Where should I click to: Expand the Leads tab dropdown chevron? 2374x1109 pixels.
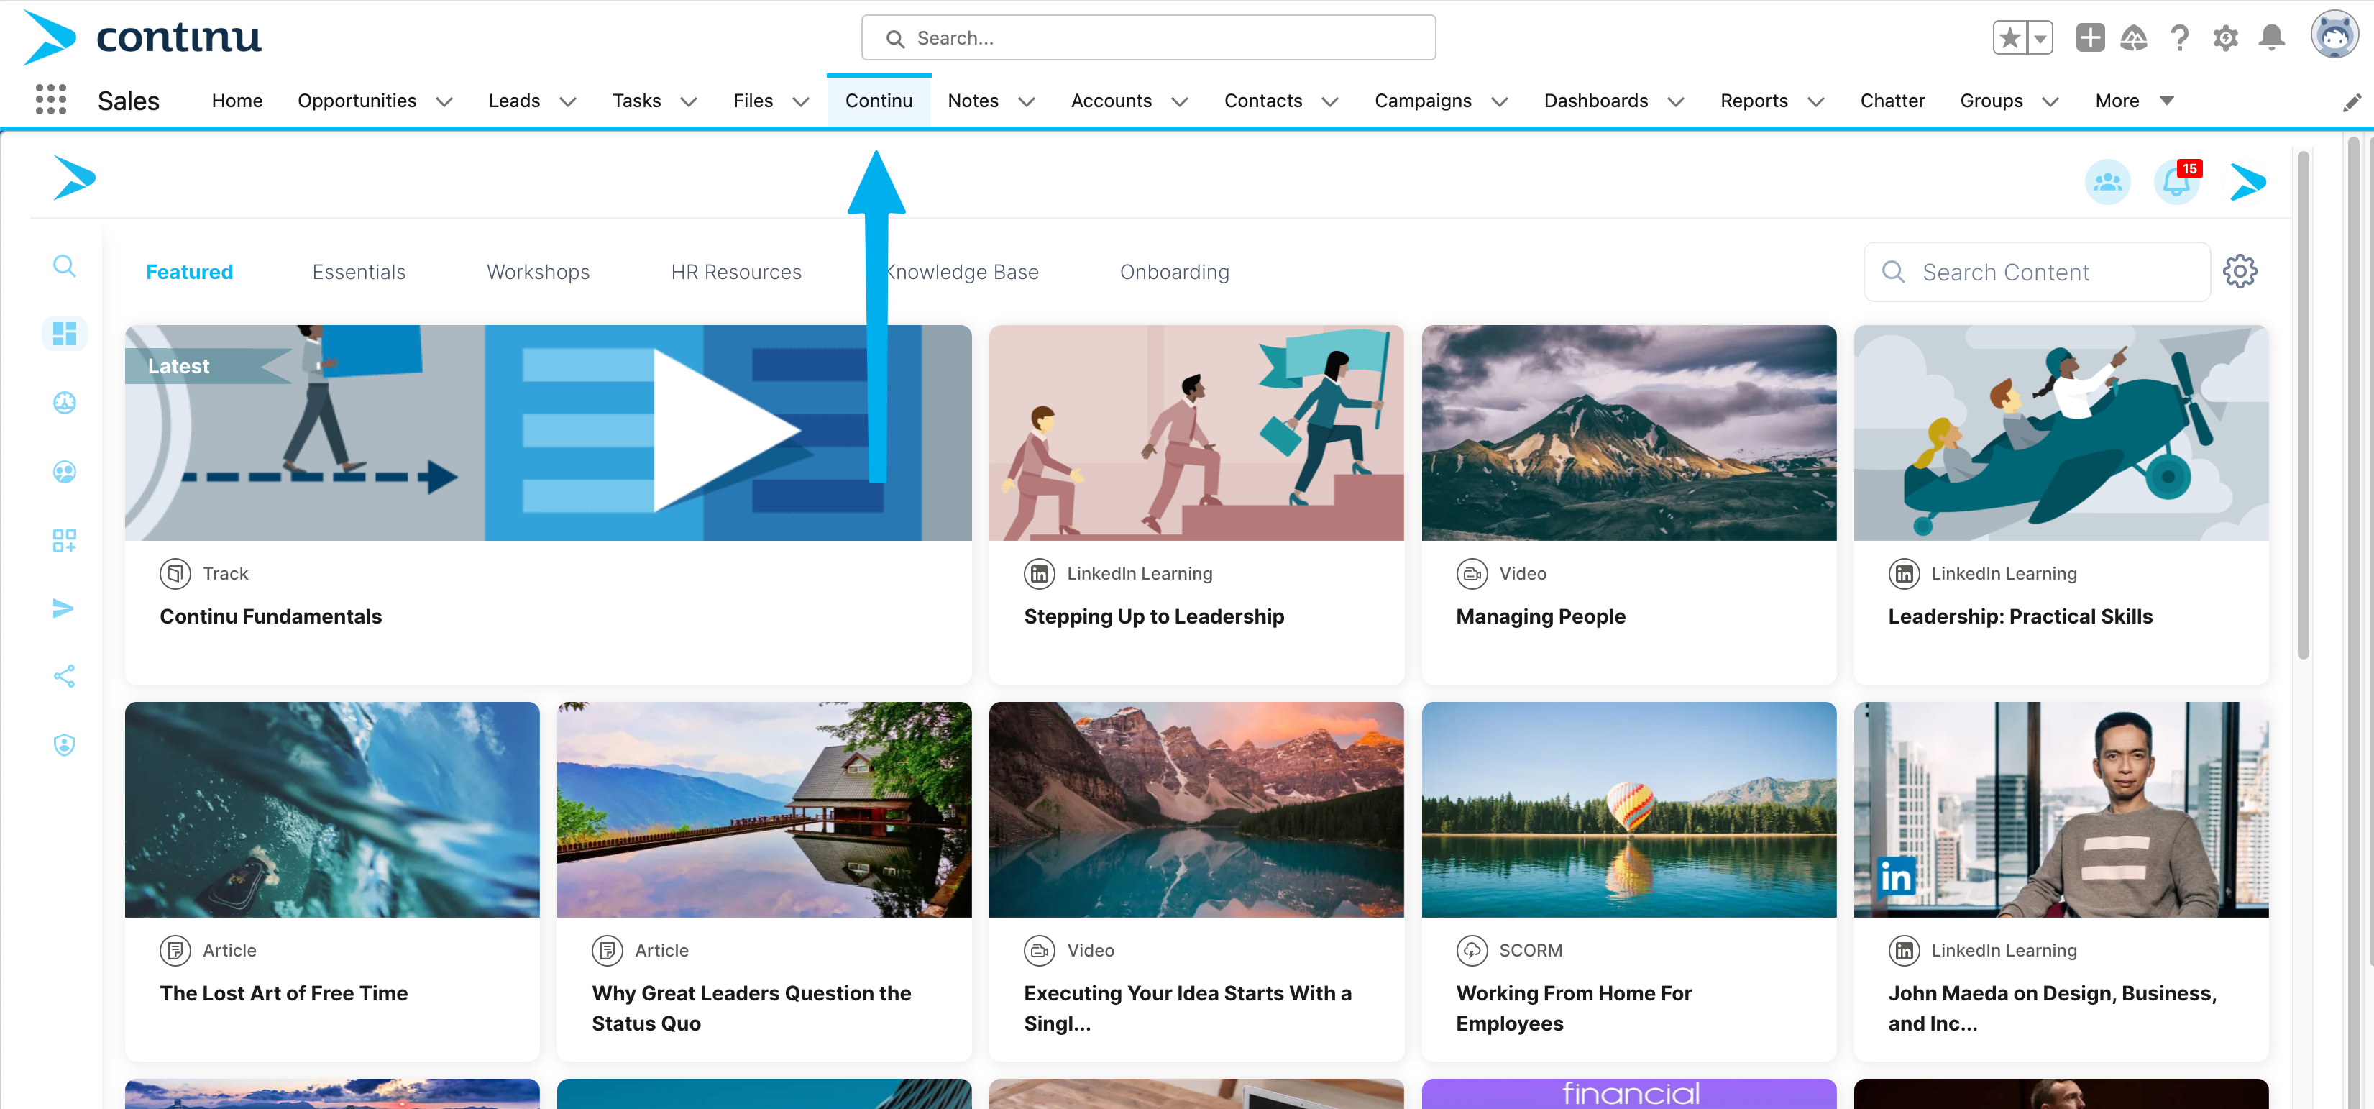pyautogui.click(x=568, y=101)
